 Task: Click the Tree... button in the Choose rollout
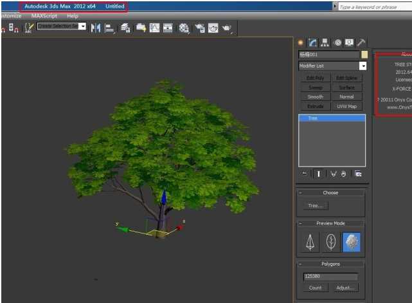[315, 206]
